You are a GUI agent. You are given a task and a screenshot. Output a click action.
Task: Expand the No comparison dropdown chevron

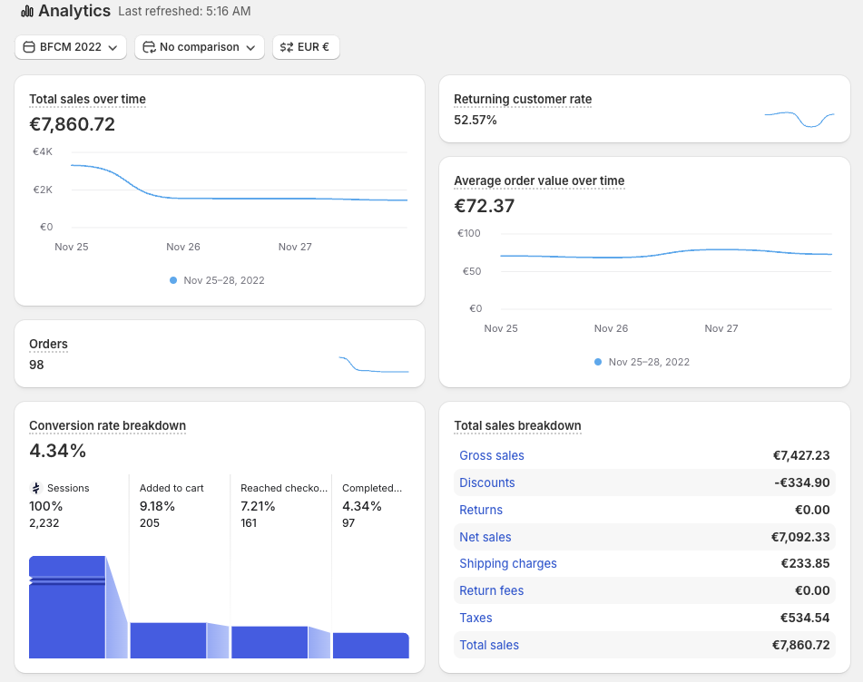coord(251,48)
